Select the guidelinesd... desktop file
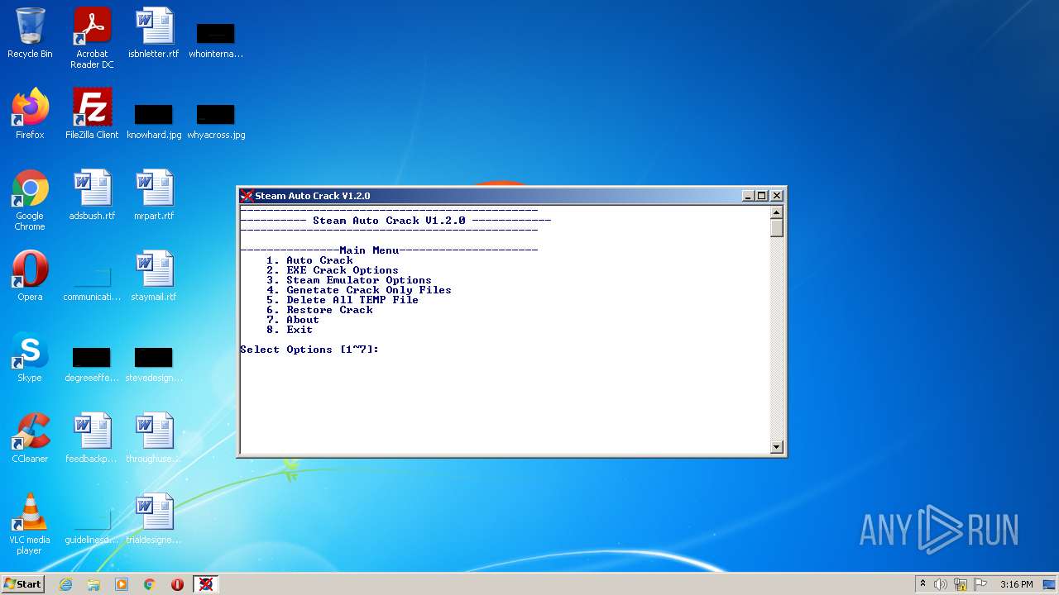 tap(92, 525)
